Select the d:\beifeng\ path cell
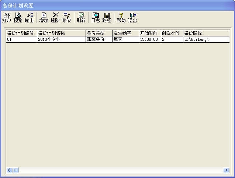This screenshot has width=235, height=178. click(x=206, y=39)
